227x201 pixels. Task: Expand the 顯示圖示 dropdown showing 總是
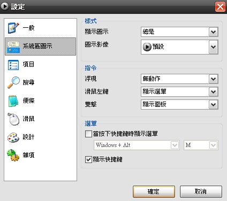[179, 32]
